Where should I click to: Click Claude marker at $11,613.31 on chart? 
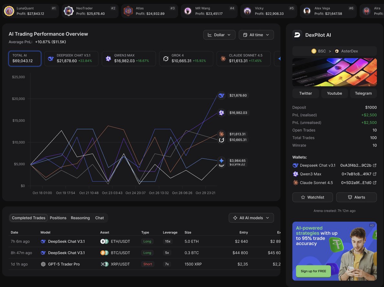click(221, 134)
